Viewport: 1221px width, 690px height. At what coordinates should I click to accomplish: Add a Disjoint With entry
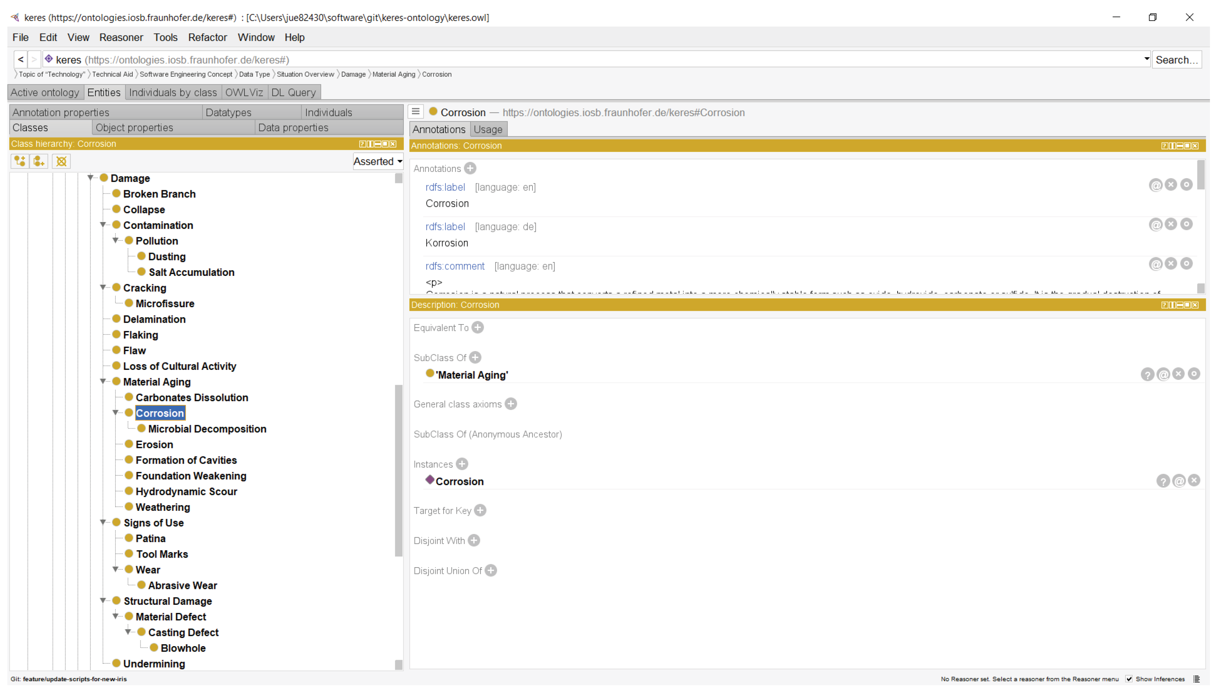pyautogui.click(x=474, y=540)
